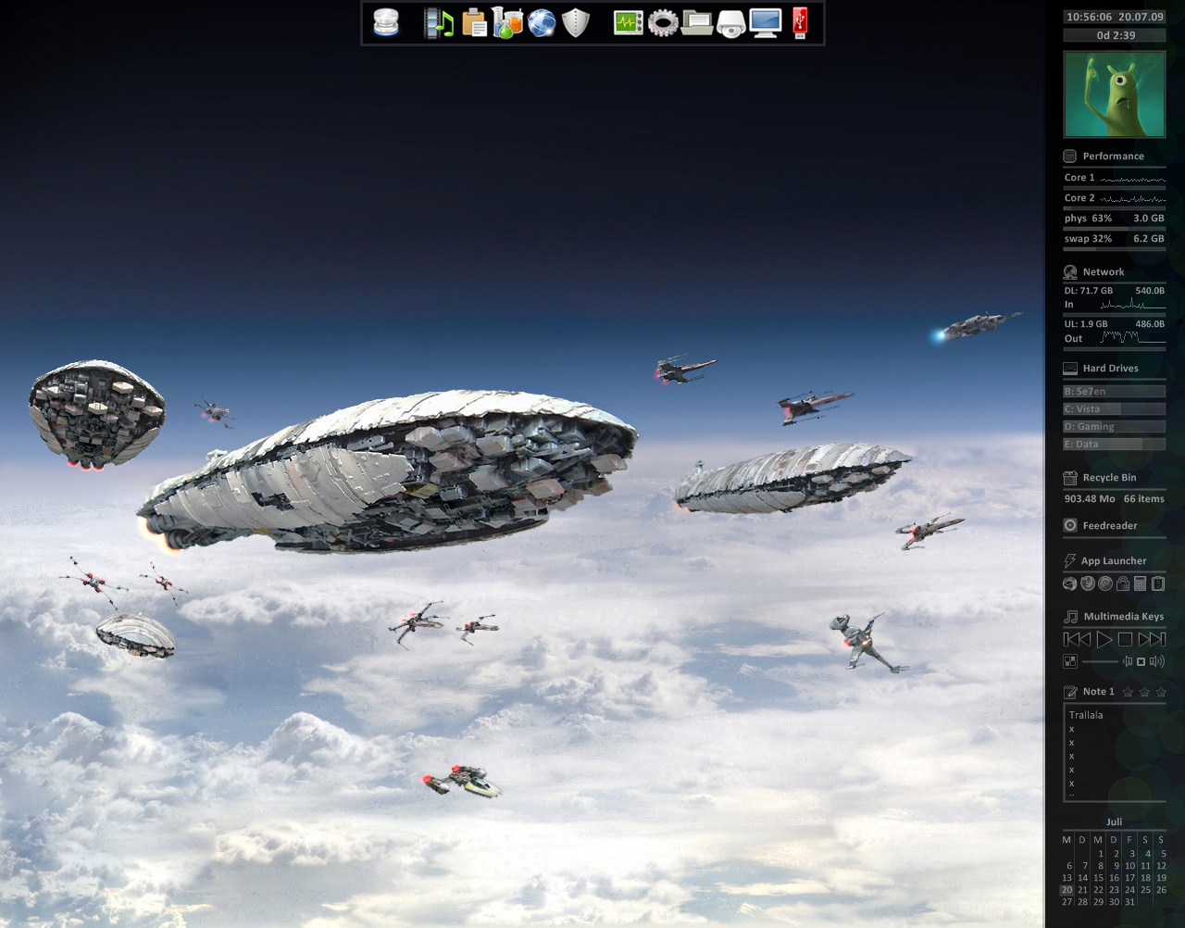Image resolution: width=1185 pixels, height=928 pixels.
Task: Skip to next track in Multimedia Keys
Action: point(1152,639)
